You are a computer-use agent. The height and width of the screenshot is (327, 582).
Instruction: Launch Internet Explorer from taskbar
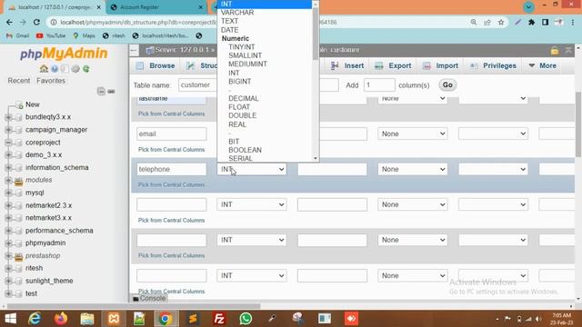[x=35, y=319]
